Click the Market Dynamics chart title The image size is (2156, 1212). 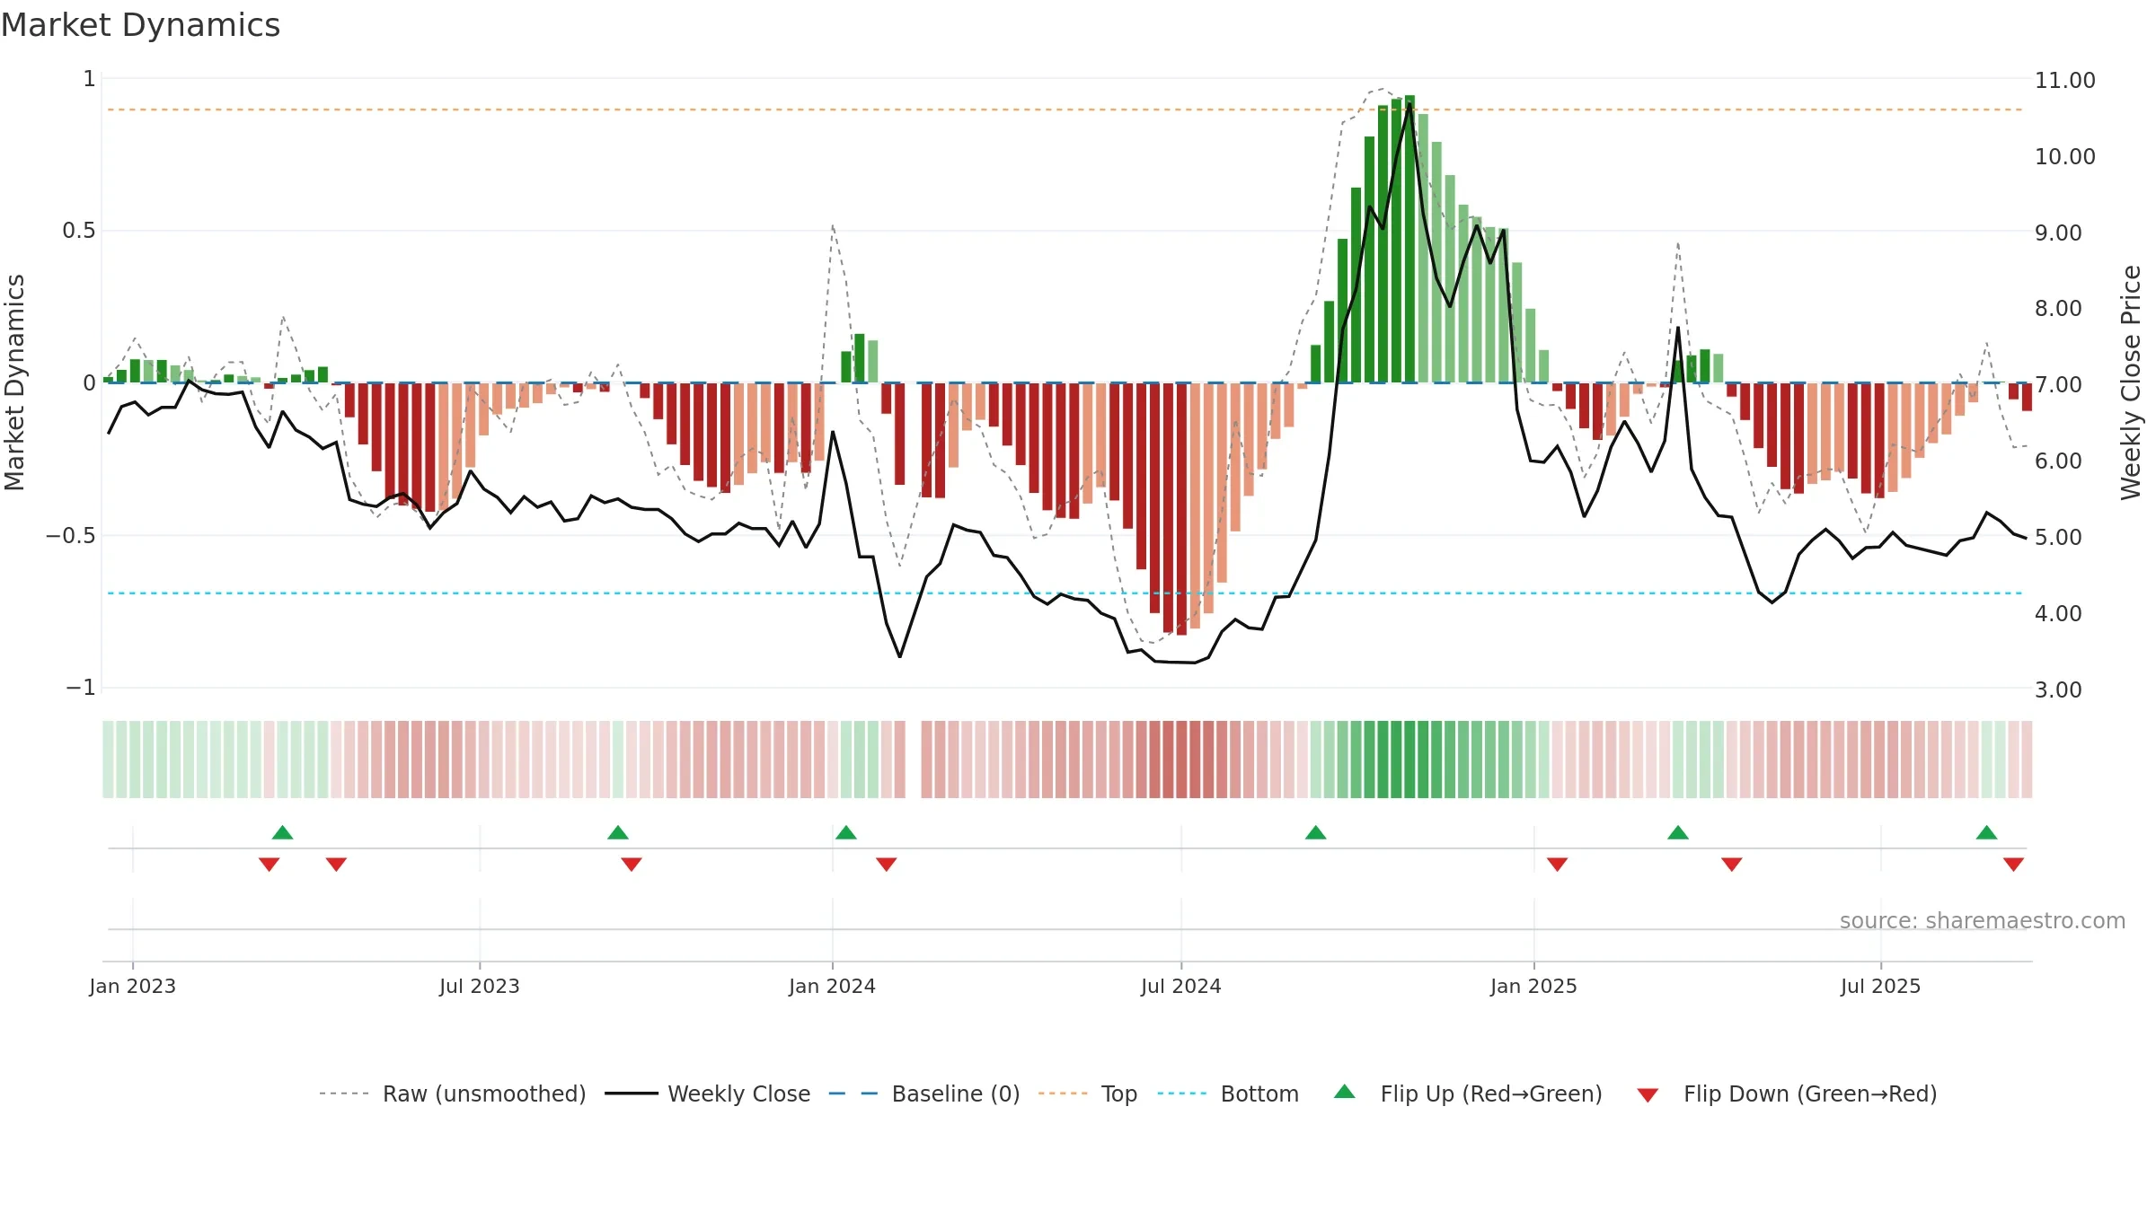141,25
